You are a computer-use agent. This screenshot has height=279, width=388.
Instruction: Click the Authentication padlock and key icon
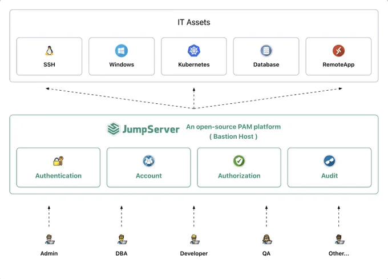(58, 161)
